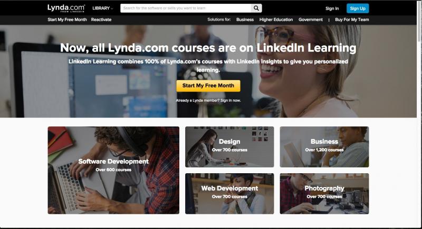Click the search magnifier icon
The image size is (422, 229).
pyautogui.click(x=256, y=8)
